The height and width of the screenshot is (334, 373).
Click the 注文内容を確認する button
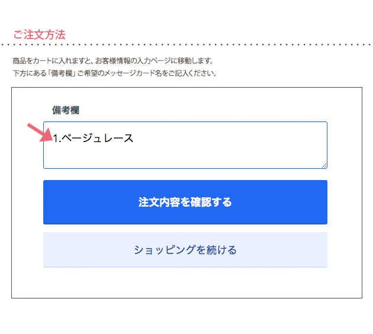click(x=185, y=202)
